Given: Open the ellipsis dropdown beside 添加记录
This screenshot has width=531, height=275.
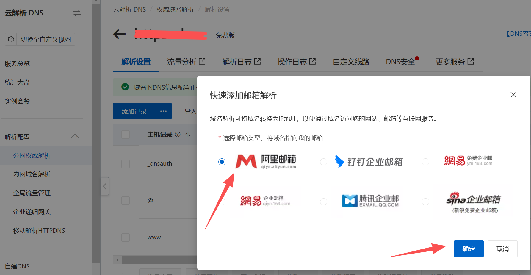Looking at the screenshot, I should [163, 111].
